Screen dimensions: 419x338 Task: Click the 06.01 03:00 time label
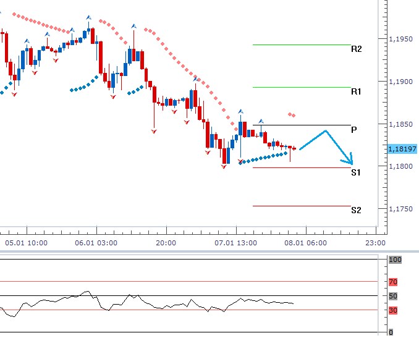[96, 243]
